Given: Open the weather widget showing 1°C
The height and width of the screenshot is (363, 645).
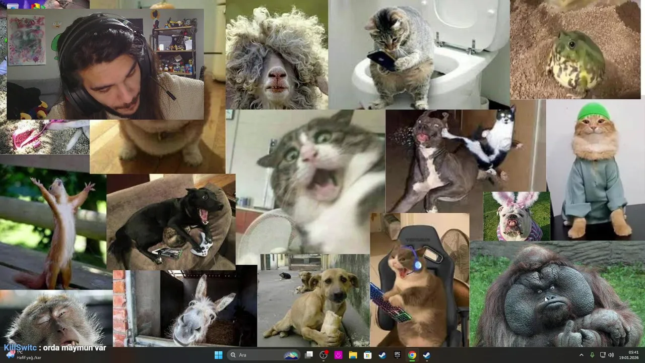Looking at the screenshot, I should [x=24, y=355].
